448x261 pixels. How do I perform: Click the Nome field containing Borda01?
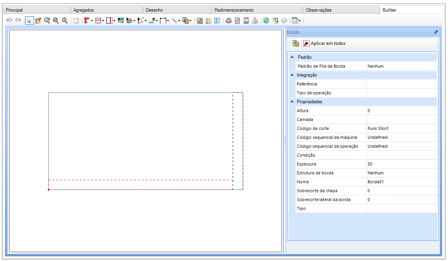(x=402, y=182)
